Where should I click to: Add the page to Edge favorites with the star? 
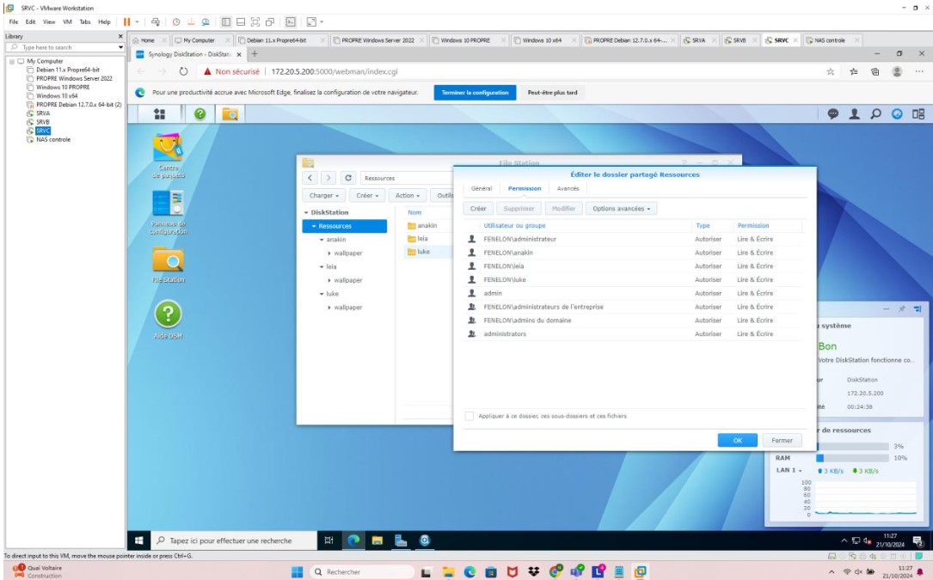(x=830, y=71)
